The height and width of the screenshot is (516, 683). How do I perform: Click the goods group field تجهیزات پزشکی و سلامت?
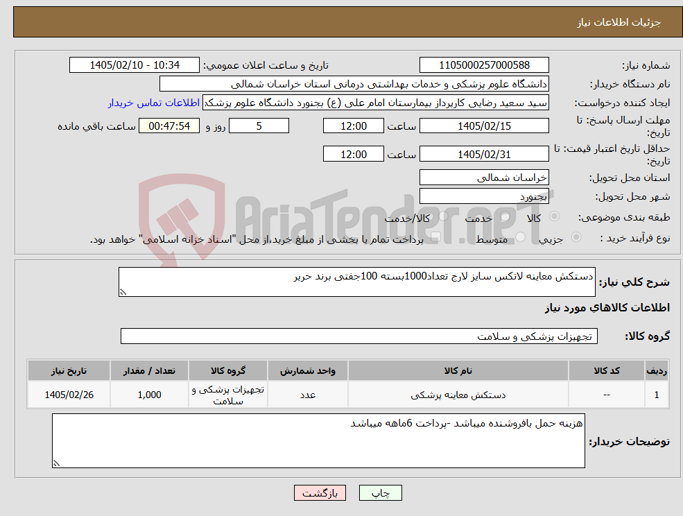tap(359, 336)
